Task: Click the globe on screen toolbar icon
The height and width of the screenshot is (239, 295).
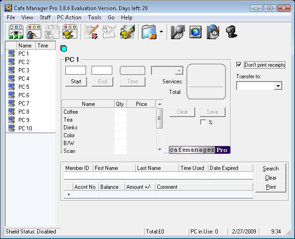Action: pyautogui.click(x=196, y=32)
